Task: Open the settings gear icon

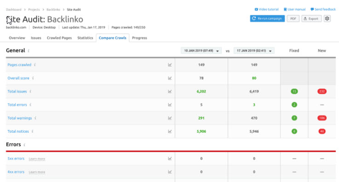Action: 327,18
